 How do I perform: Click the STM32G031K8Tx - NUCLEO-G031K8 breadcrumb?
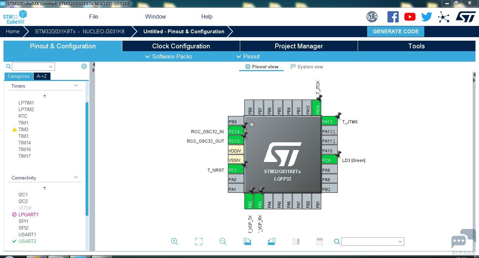click(80, 31)
